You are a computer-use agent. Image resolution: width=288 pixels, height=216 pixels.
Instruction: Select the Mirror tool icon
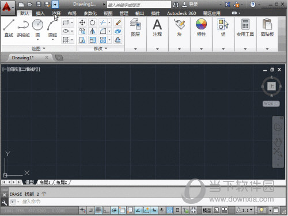coord(92,31)
